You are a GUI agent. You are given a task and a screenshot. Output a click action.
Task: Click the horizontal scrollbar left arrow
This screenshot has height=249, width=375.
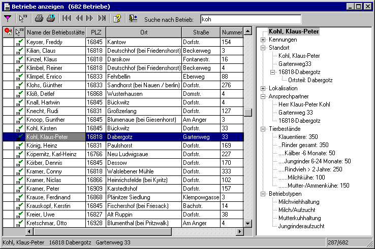[29, 232]
